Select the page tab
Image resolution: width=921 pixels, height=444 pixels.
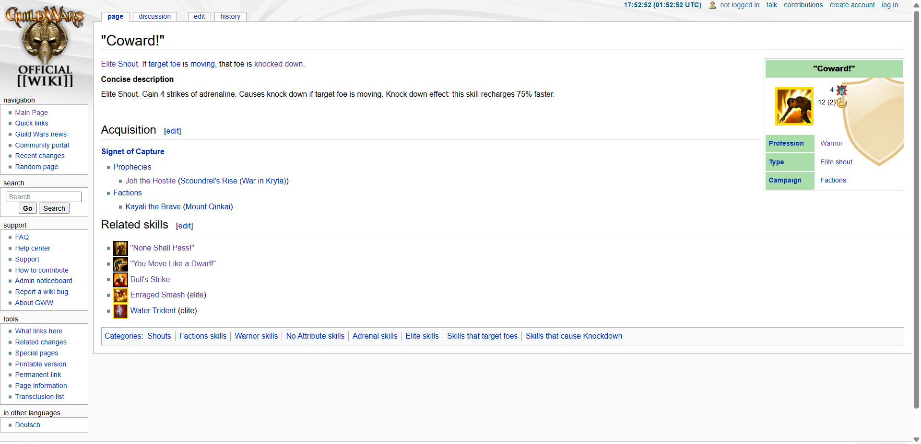pos(115,16)
